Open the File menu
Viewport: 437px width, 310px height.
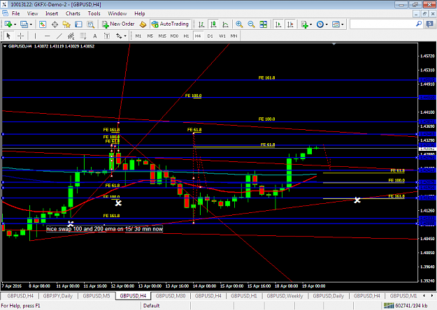[15, 13]
